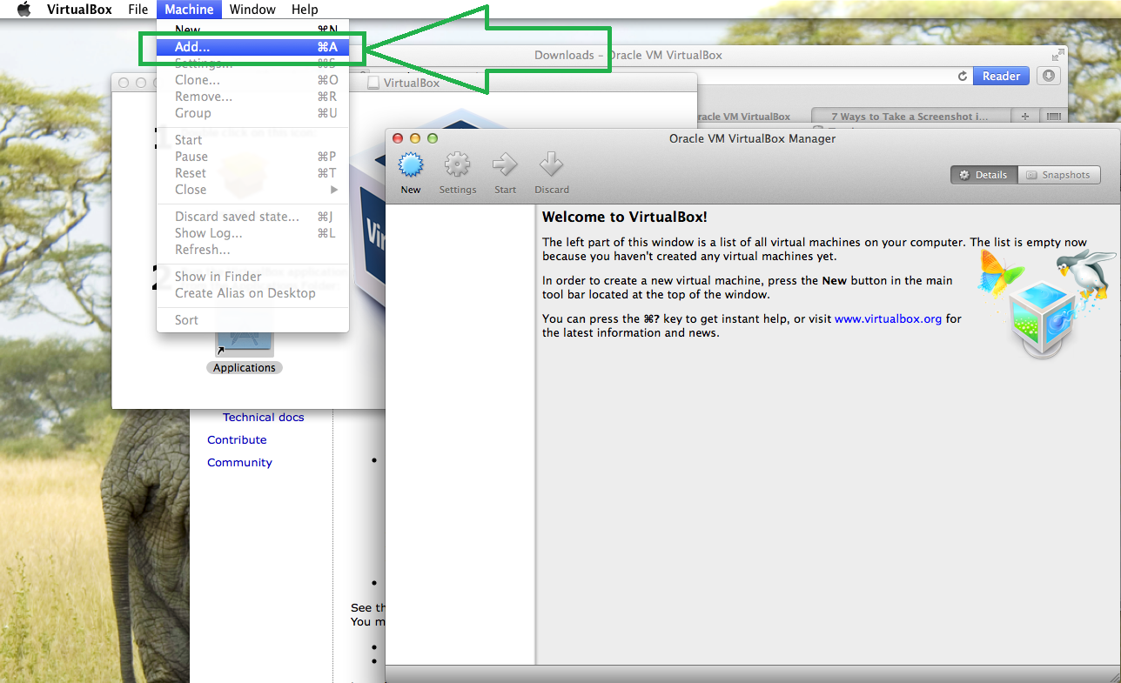Click the empty virtual machine list pane
1121x683 pixels.
460,435
